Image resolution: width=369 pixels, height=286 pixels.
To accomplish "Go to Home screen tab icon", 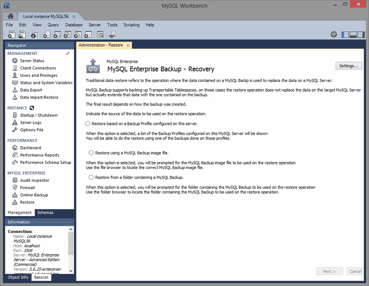I will pos(10,16).
